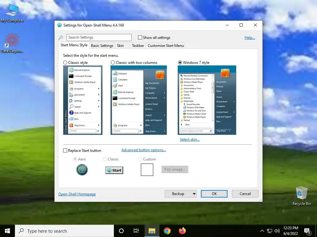Image resolution: width=317 pixels, height=237 pixels.
Task: Select Windows 7 style radio button
Action: pos(180,63)
